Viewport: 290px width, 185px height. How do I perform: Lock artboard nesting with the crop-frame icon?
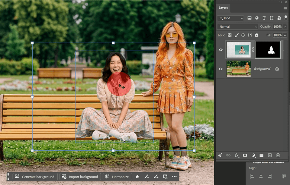250,35
